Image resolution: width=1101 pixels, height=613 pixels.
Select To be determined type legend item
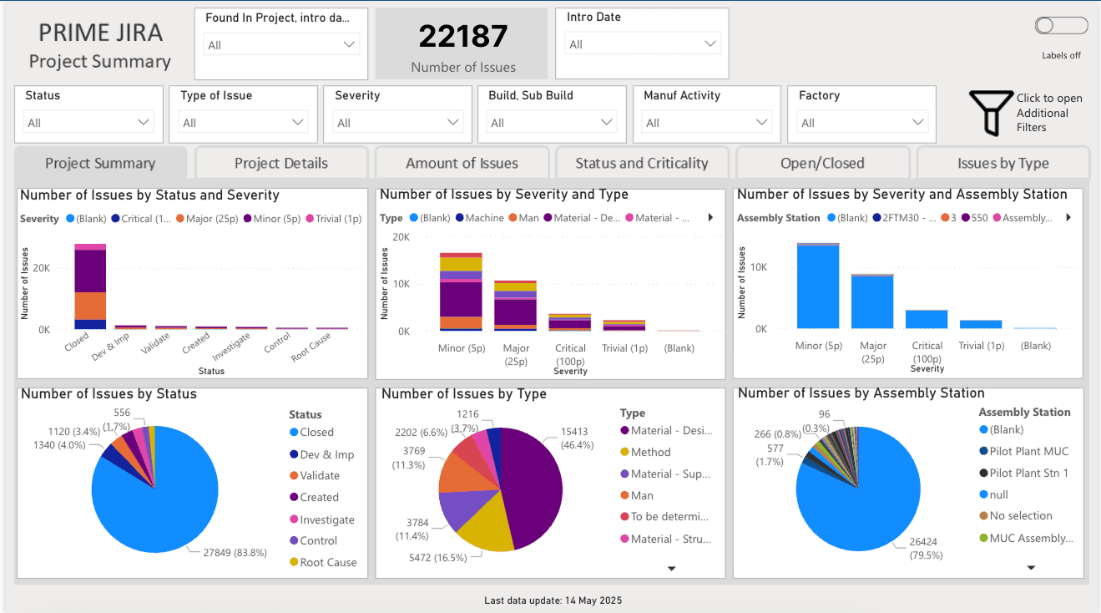pos(664,516)
